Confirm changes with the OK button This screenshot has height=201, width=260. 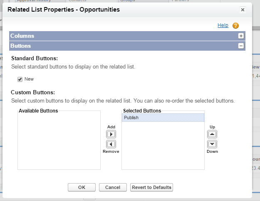[82, 187]
